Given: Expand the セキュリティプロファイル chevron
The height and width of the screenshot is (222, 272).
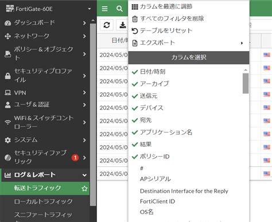Looking at the screenshot, I should (84, 76).
